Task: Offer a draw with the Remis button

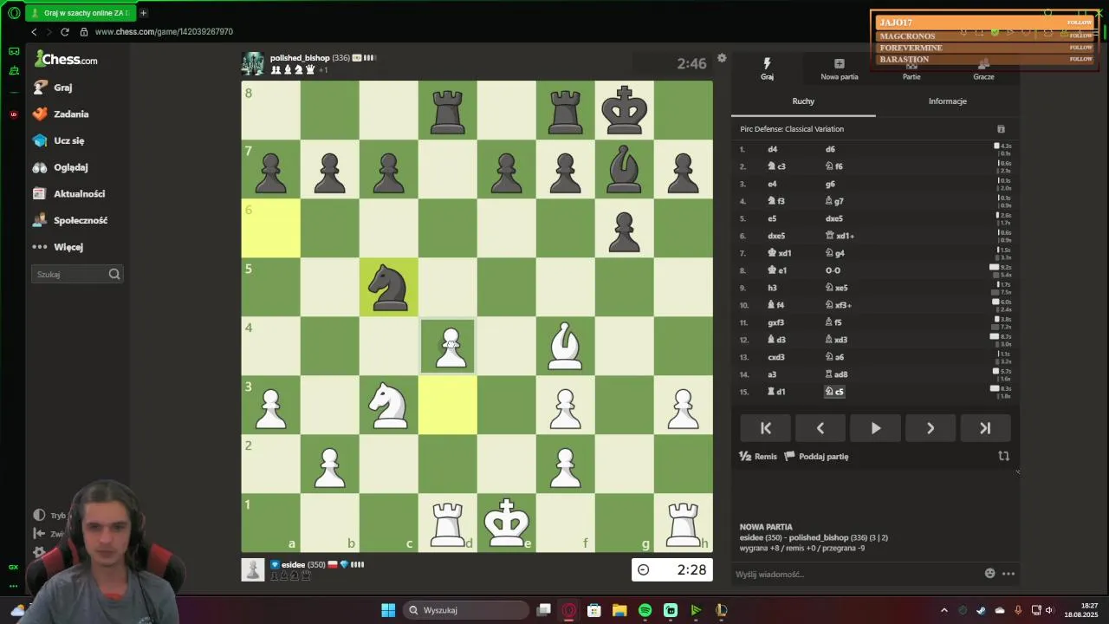Action: 758,457
